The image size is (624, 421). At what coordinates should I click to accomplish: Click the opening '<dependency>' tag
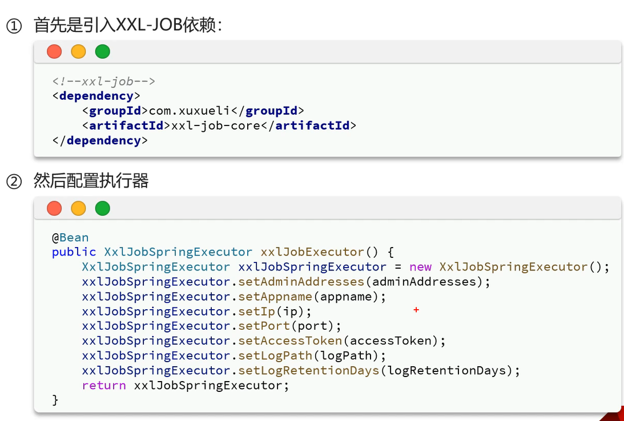[96, 96]
